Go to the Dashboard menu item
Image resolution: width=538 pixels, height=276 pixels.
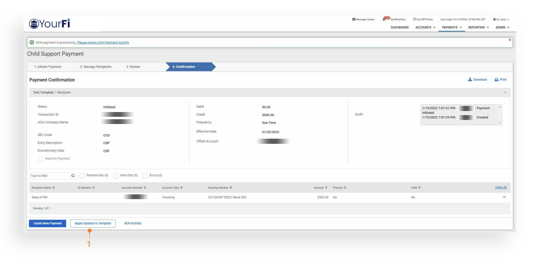click(x=399, y=27)
